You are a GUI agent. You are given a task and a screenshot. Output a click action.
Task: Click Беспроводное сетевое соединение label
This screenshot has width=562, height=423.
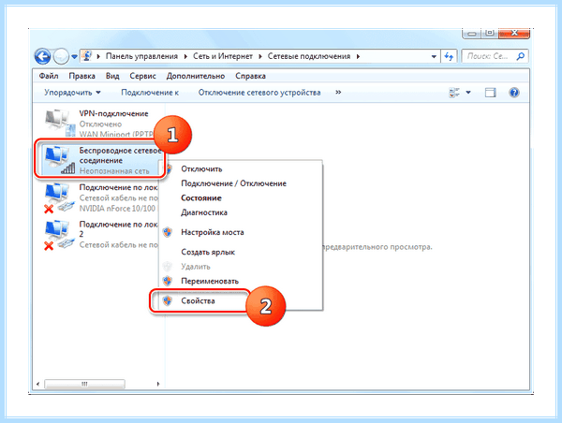click(121, 155)
